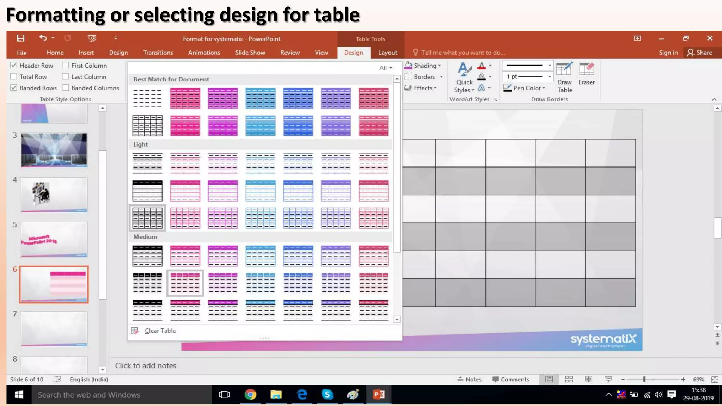722x406 pixels.
Task: Open the WordArt Styles dialog launcher
Action: click(495, 100)
